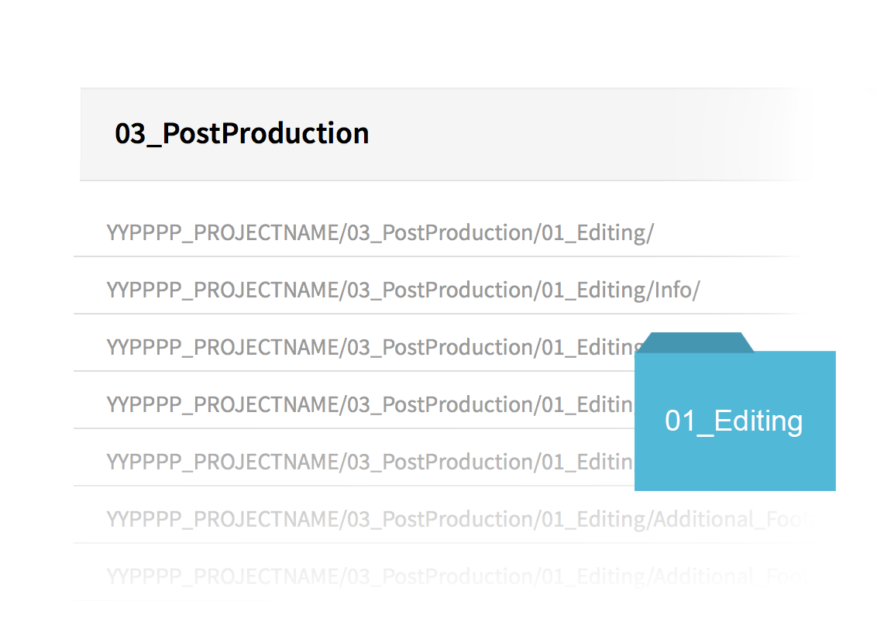Click the 01_Editing label on the folder
This screenshot has width=877, height=622.
pos(734,421)
